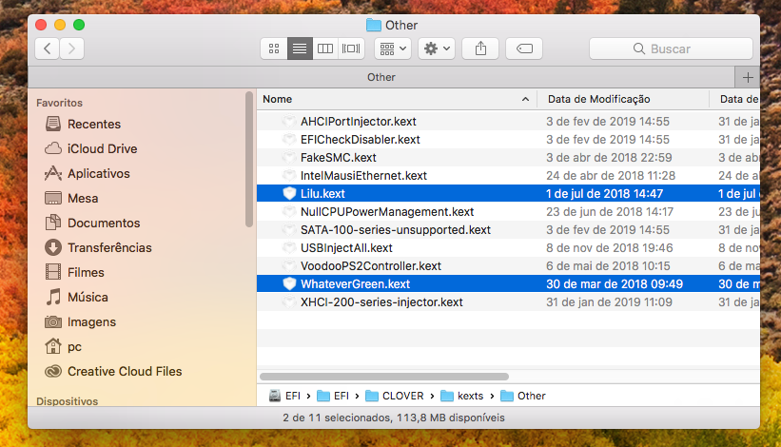Open the Action gear dropdown menu
781x447 pixels.
tap(437, 49)
